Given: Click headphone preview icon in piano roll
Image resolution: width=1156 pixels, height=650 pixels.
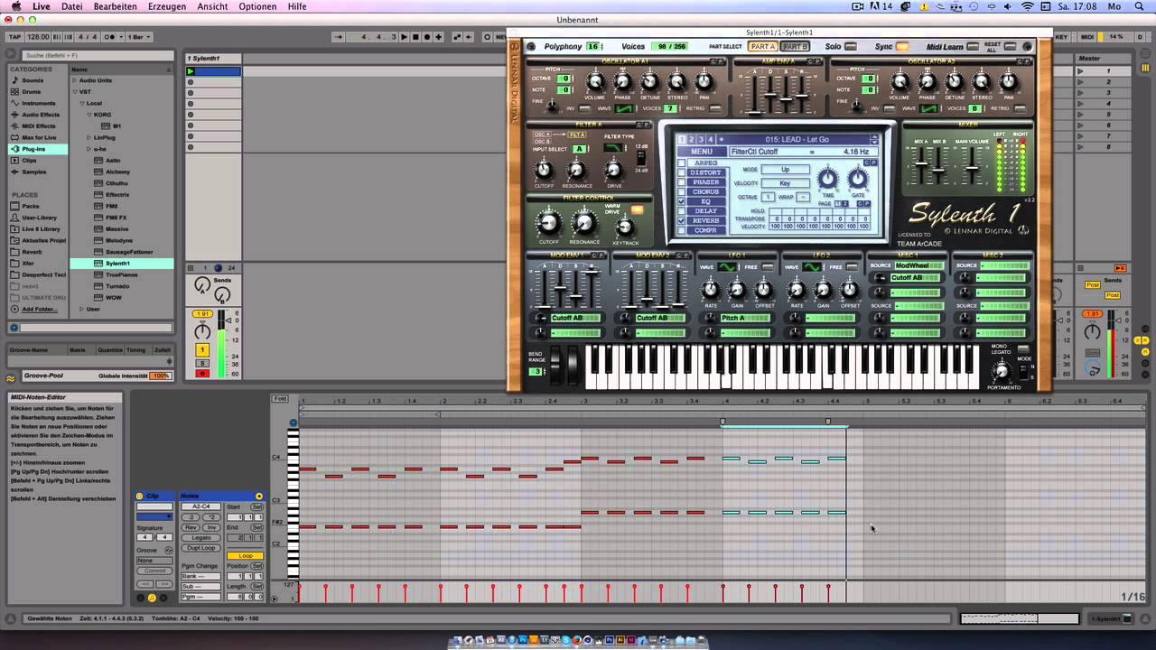Looking at the screenshot, I should (293, 422).
